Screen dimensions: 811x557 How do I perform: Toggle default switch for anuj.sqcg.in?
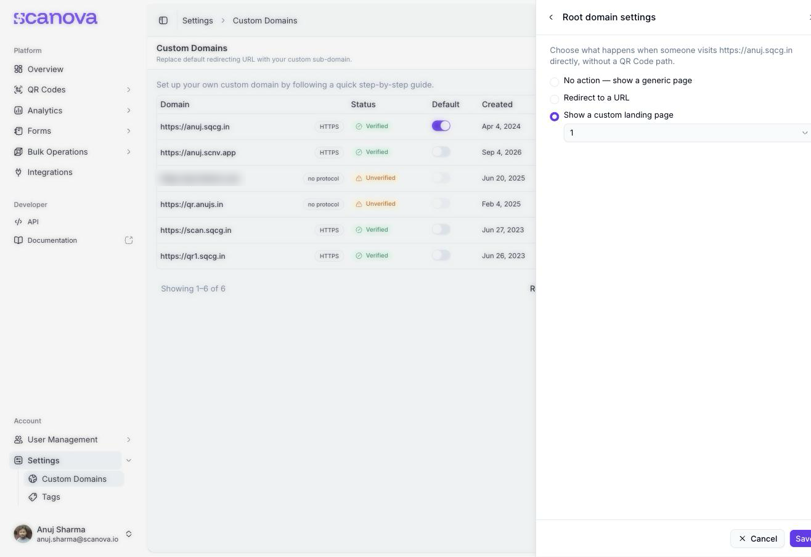click(441, 126)
